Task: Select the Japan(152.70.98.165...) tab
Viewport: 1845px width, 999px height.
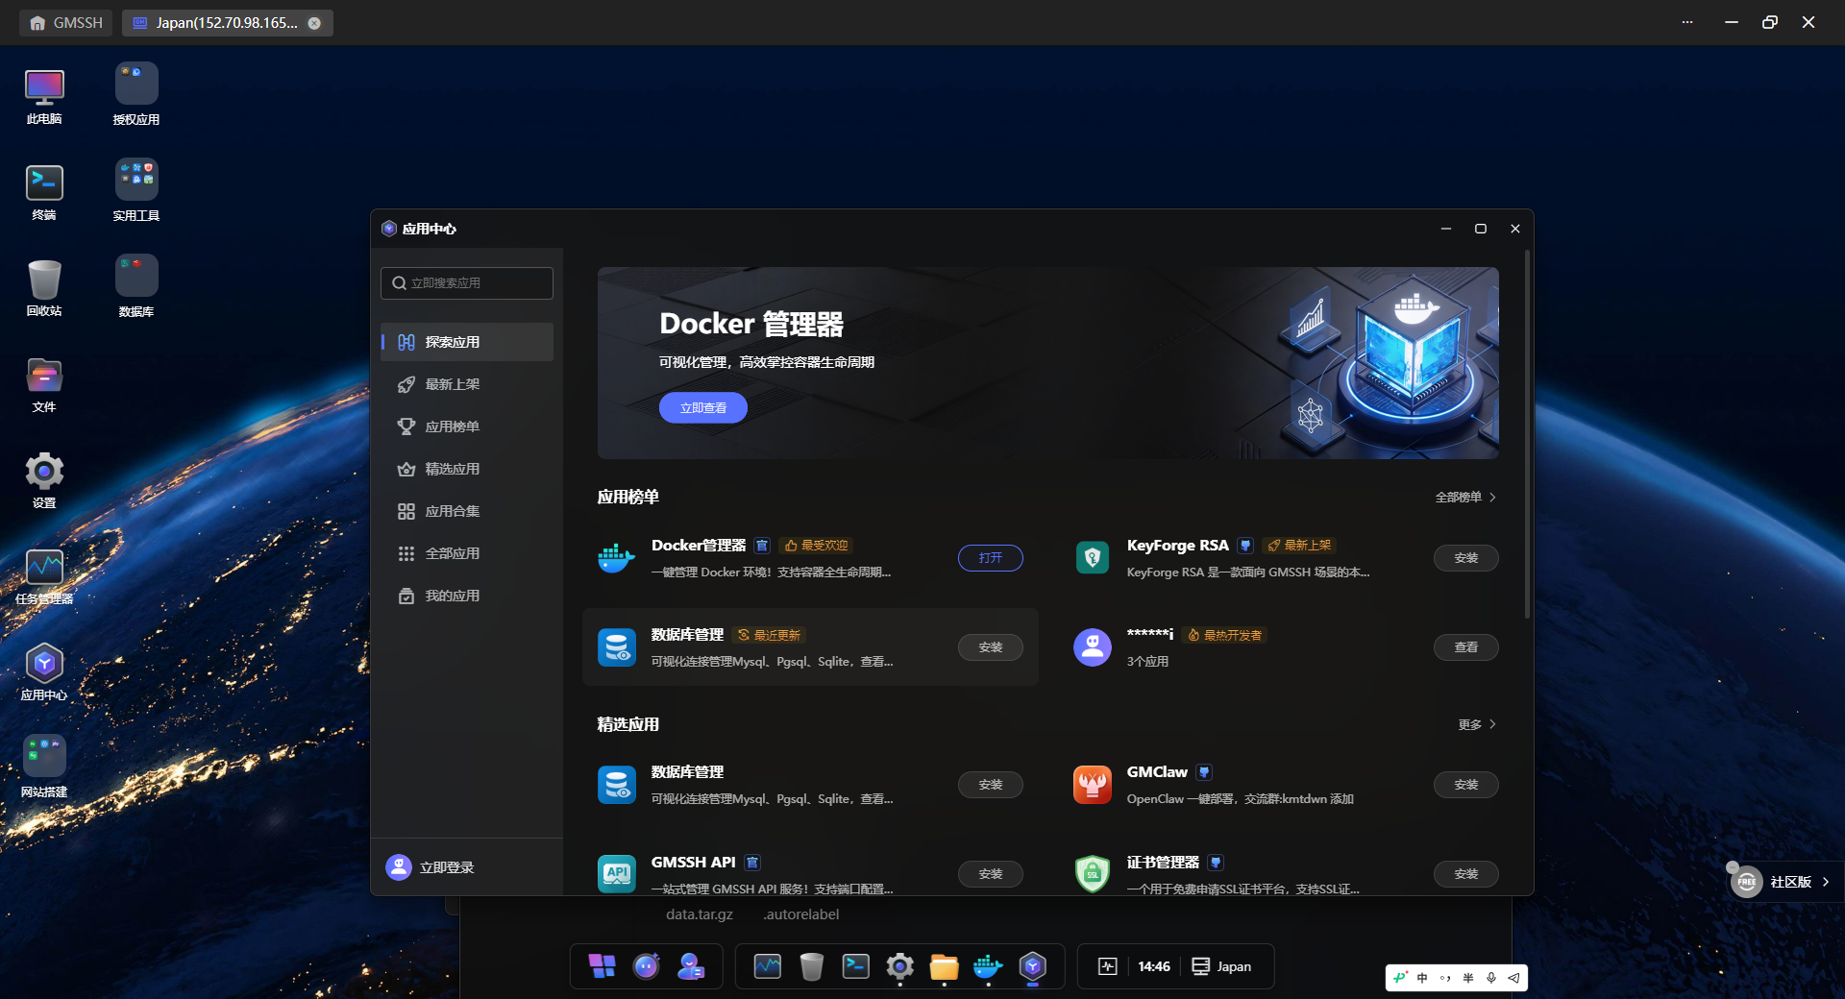Action: click(x=227, y=23)
